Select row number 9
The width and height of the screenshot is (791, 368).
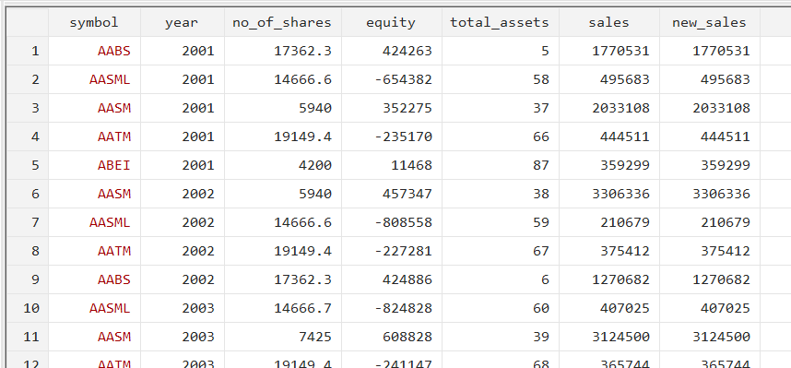pos(28,279)
